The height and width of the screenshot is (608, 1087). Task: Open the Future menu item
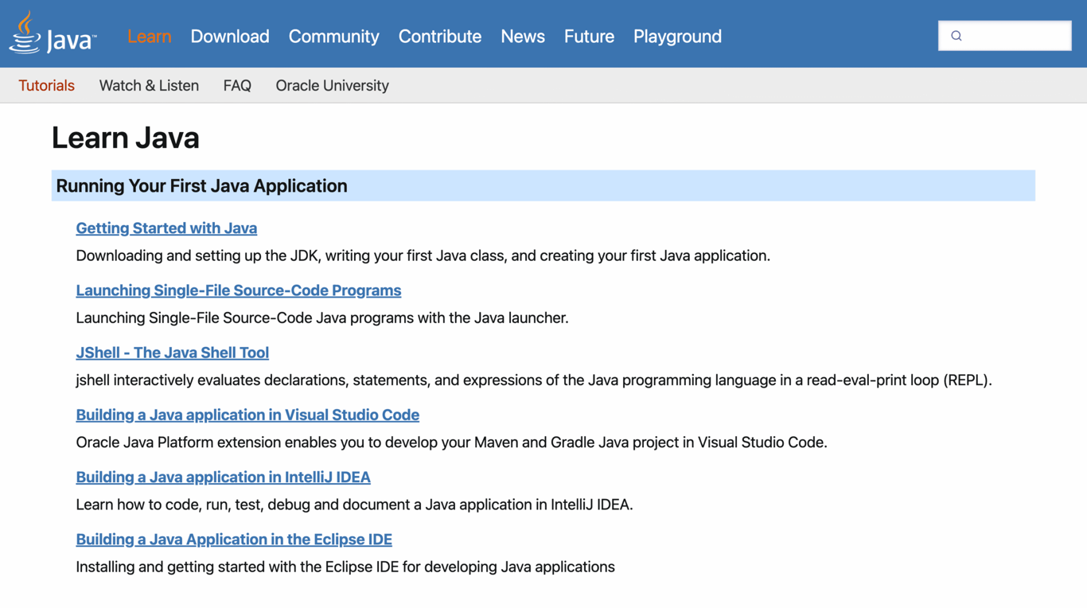click(x=589, y=37)
